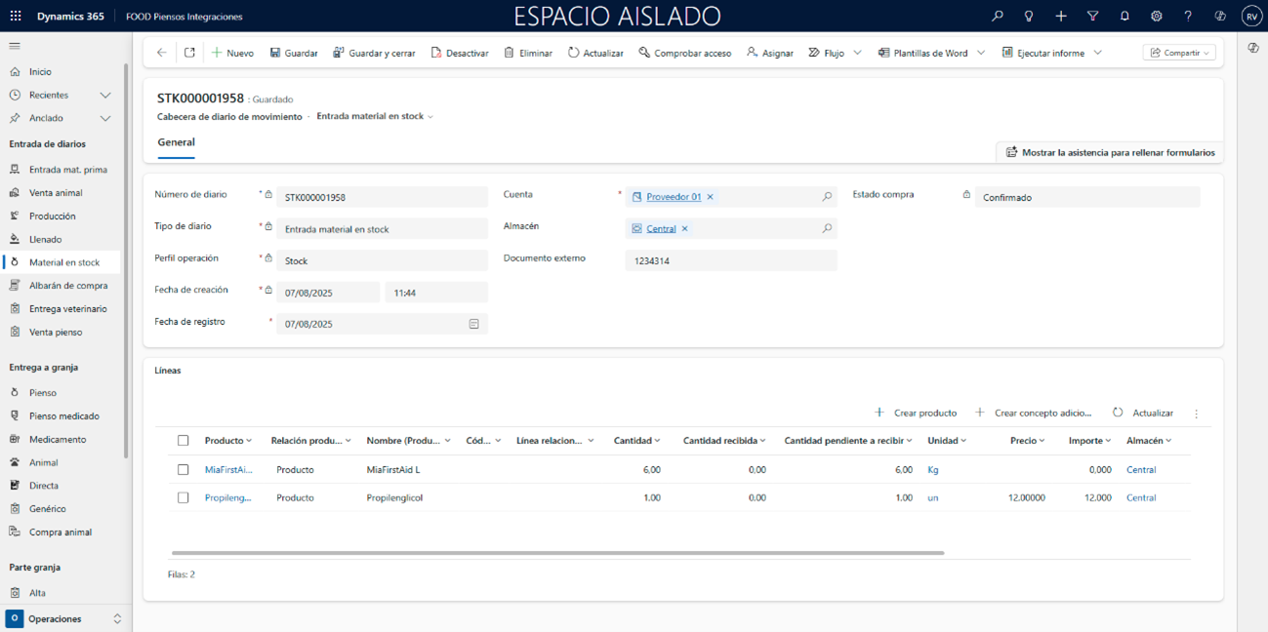Check the MiaFirstAid L row checkbox
Screen dimensions: 1268x632
[x=183, y=470]
